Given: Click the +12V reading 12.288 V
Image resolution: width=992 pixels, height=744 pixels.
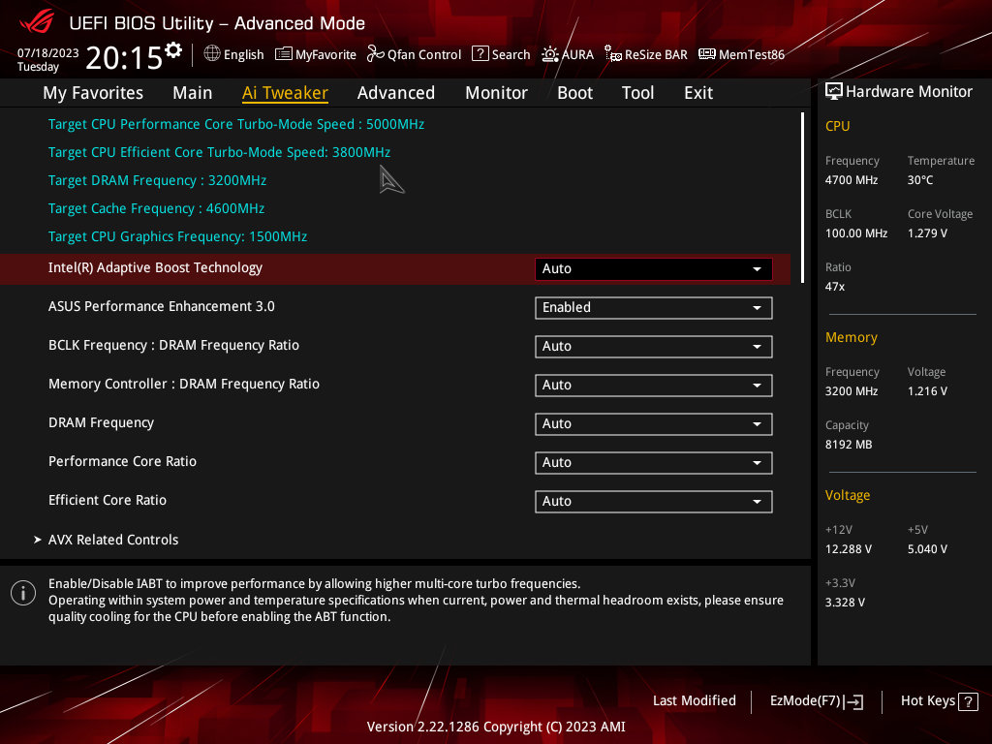Looking at the screenshot, I should pos(849,549).
